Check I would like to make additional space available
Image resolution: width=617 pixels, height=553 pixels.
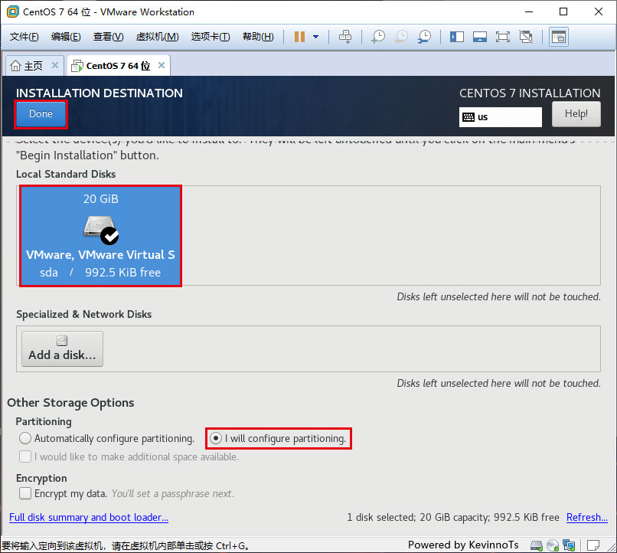[x=25, y=456]
